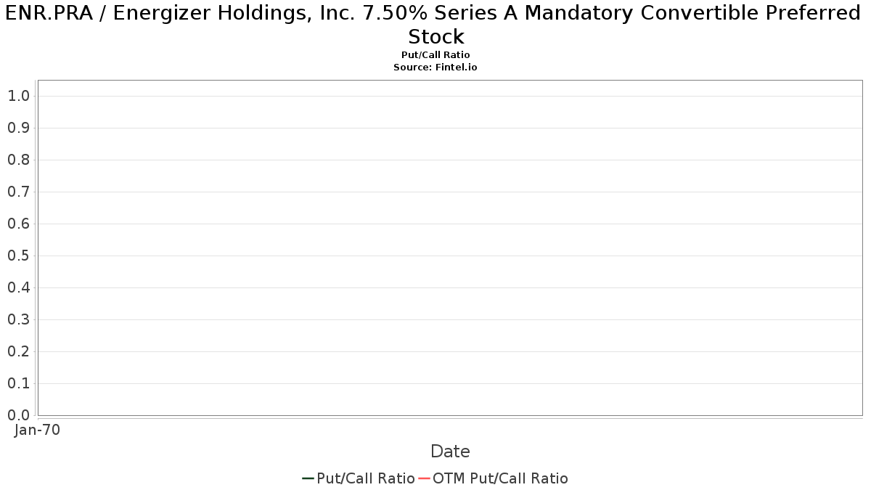The width and height of the screenshot is (871, 490).
Task: Click the 0.5 y-axis label
Action: coord(19,256)
